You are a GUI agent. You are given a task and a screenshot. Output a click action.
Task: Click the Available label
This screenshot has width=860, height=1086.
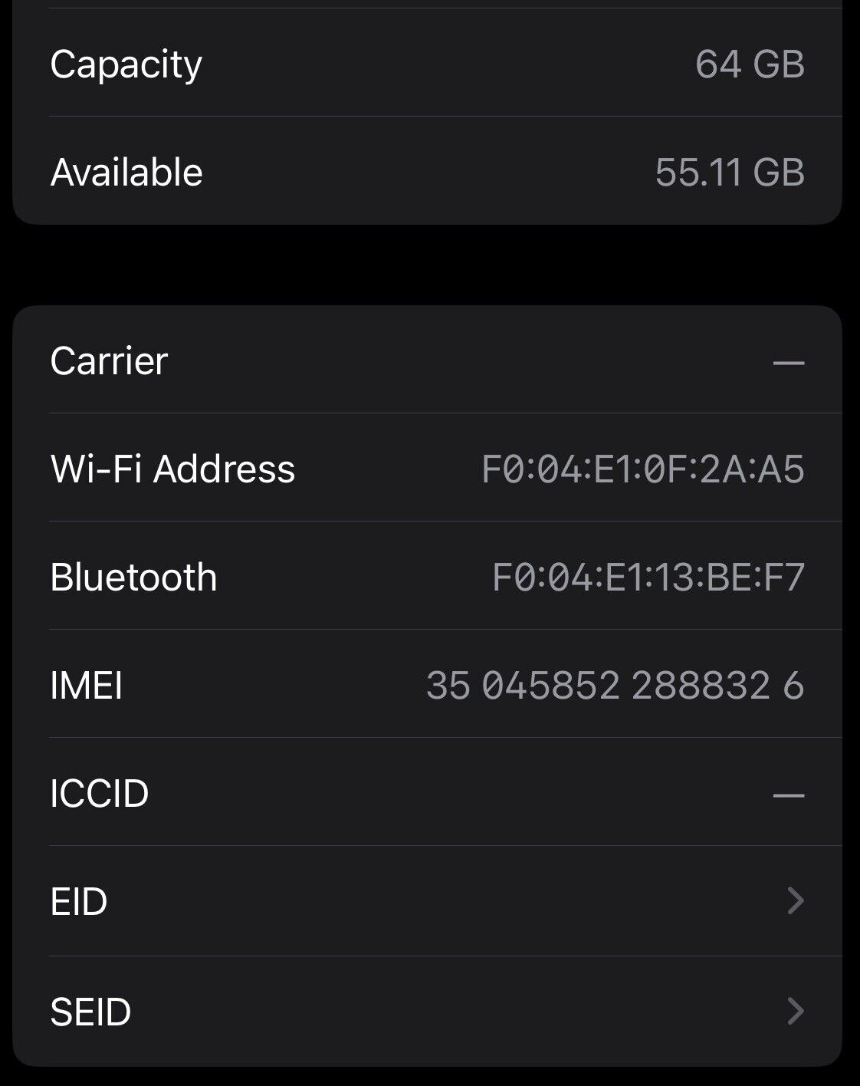(x=126, y=173)
